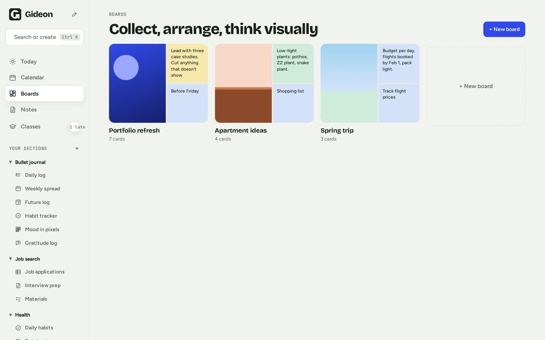Click the Daily log list icon
Image resolution: width=545 pixels, height=340 pixels.
18,175
